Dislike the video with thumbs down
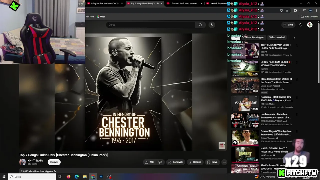The image size is (320, 180). pos(160,162)
